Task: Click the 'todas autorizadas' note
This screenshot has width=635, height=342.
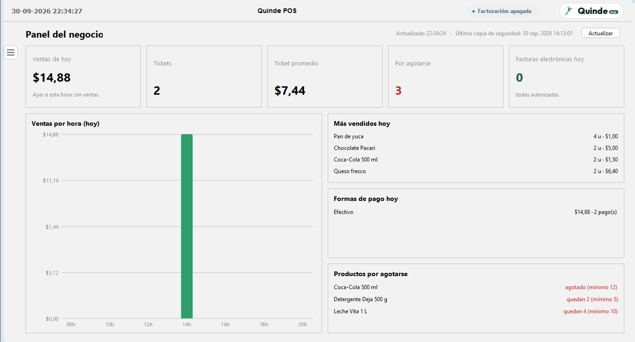Action: (537, 95)
